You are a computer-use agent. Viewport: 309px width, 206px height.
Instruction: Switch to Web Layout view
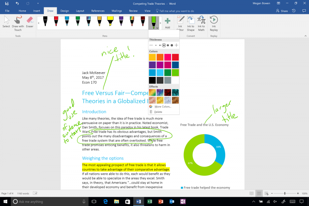pos(267,194)
